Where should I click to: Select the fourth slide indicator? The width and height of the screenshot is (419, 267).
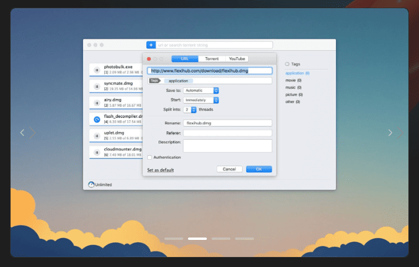point(245,239)
